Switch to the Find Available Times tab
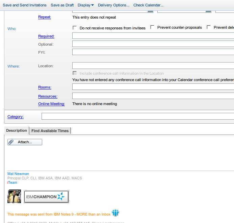Viewport: 234px width, 223px height. pyautogui.click(x=50, y=131)
